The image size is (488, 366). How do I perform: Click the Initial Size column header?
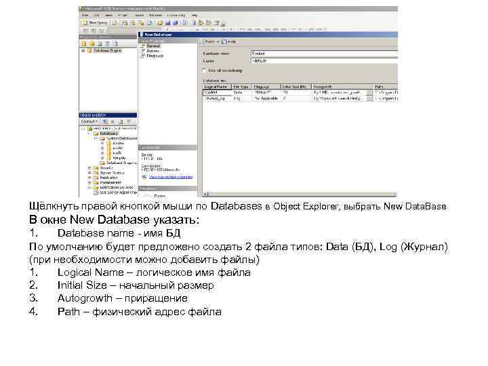296,87
